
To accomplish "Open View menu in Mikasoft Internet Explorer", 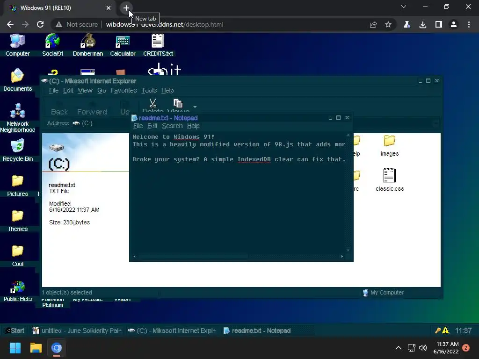I will (x=85, y=90).
